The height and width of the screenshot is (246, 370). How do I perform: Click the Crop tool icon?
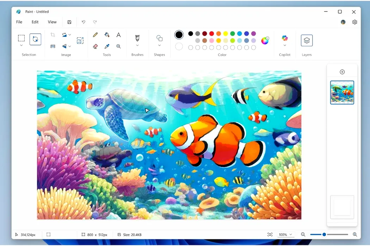[x=53, y=35]
